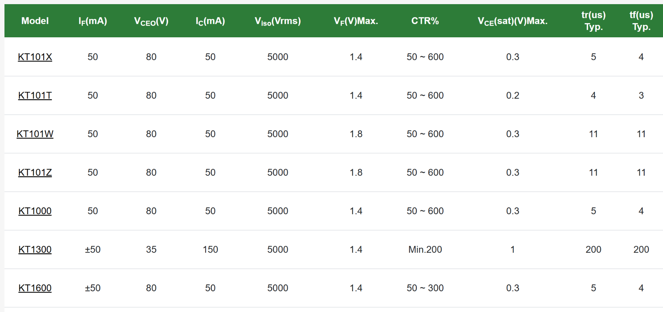Viewport: 663px width, 312px height.
Task: Click the Model column header
Action: tap(35, 21)
